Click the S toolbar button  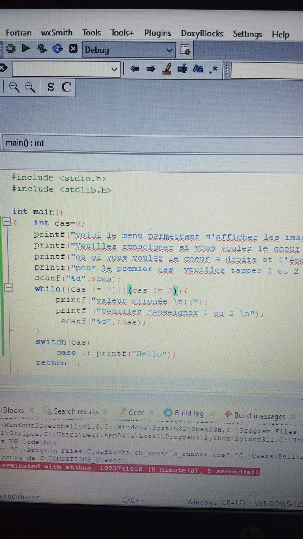point(50,87)
